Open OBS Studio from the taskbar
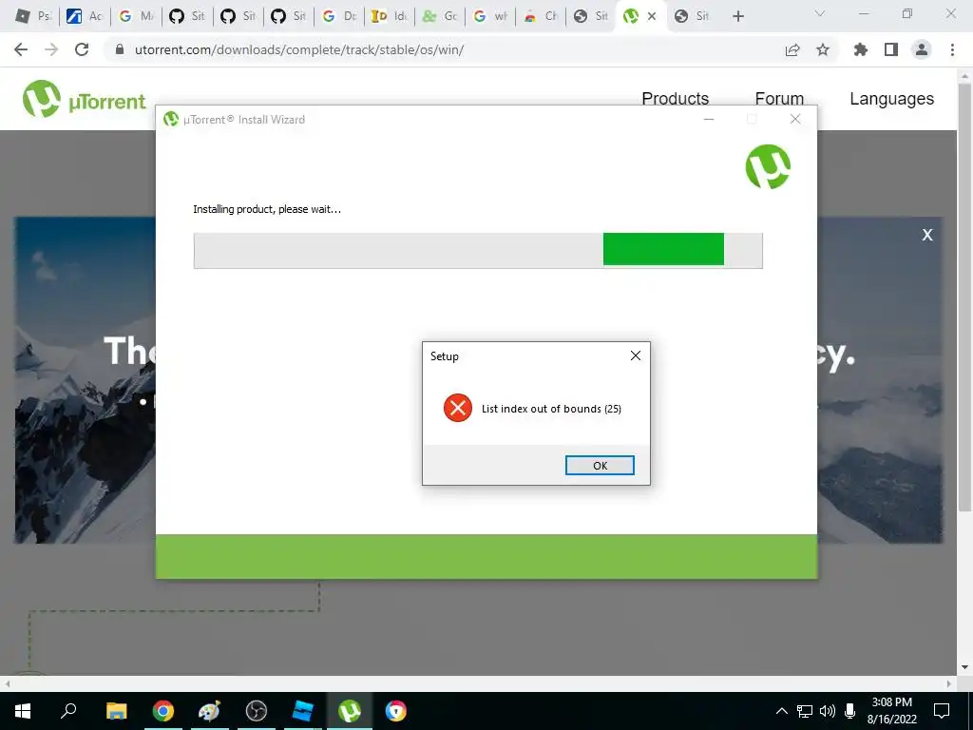Viewport: 973px width, 730px height. (256, 711)
